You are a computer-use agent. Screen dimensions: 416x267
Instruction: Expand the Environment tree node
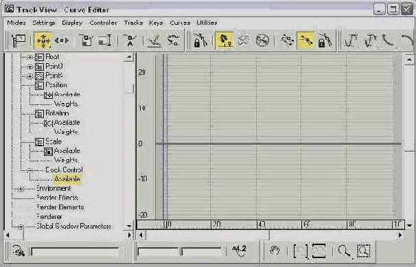click(21, 189)
